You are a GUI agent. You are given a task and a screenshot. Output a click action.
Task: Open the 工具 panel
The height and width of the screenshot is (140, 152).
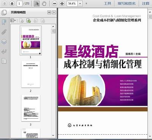coord(108,3)
